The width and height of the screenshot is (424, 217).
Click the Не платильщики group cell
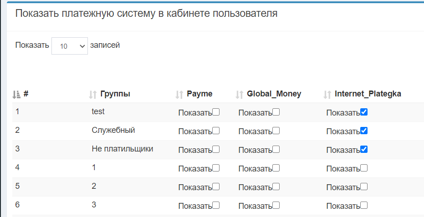pyautogui.click(x=122, y=149)
